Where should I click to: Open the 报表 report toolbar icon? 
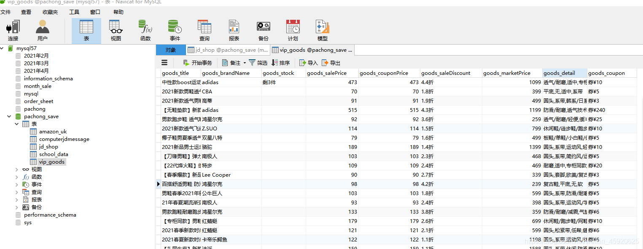pos(234,31)
